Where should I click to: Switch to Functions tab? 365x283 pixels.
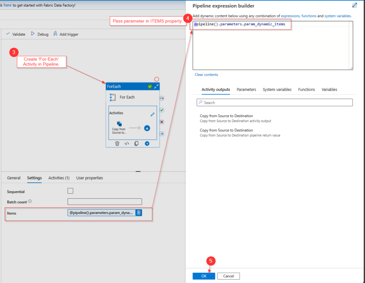(307, 89)
